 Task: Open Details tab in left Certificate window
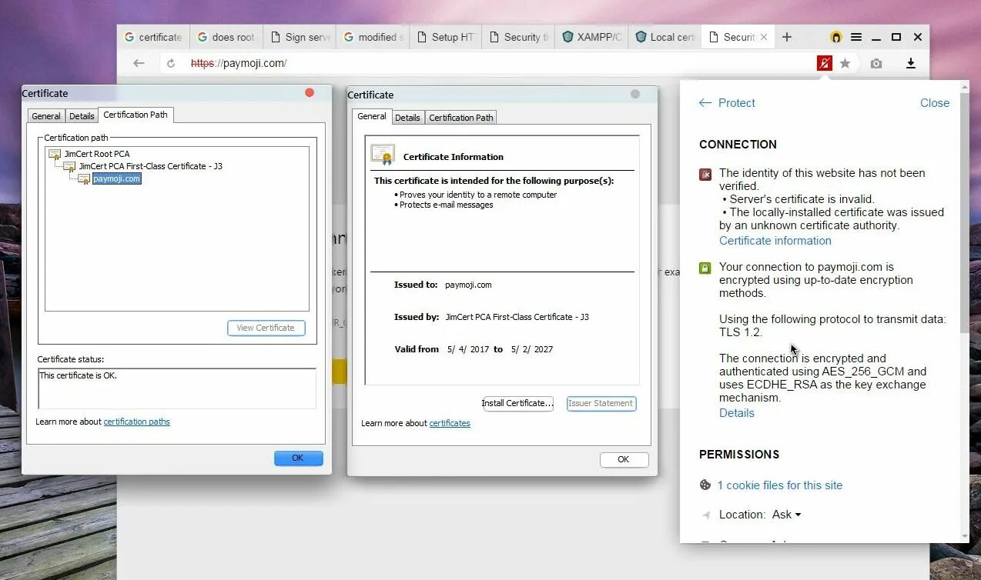(x=82, y=116)
